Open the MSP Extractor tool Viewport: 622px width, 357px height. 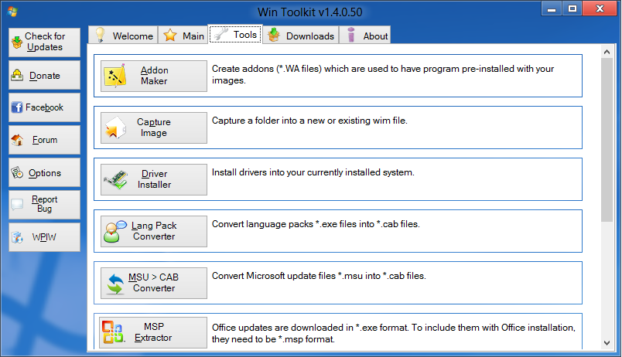click(153, 332)
